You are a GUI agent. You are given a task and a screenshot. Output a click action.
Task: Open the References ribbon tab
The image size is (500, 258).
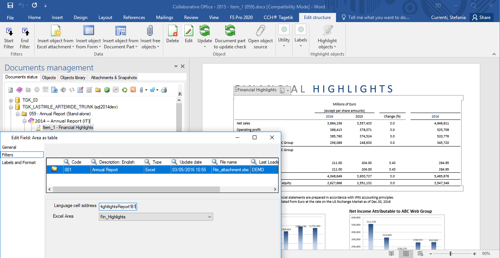pos(134,18)
